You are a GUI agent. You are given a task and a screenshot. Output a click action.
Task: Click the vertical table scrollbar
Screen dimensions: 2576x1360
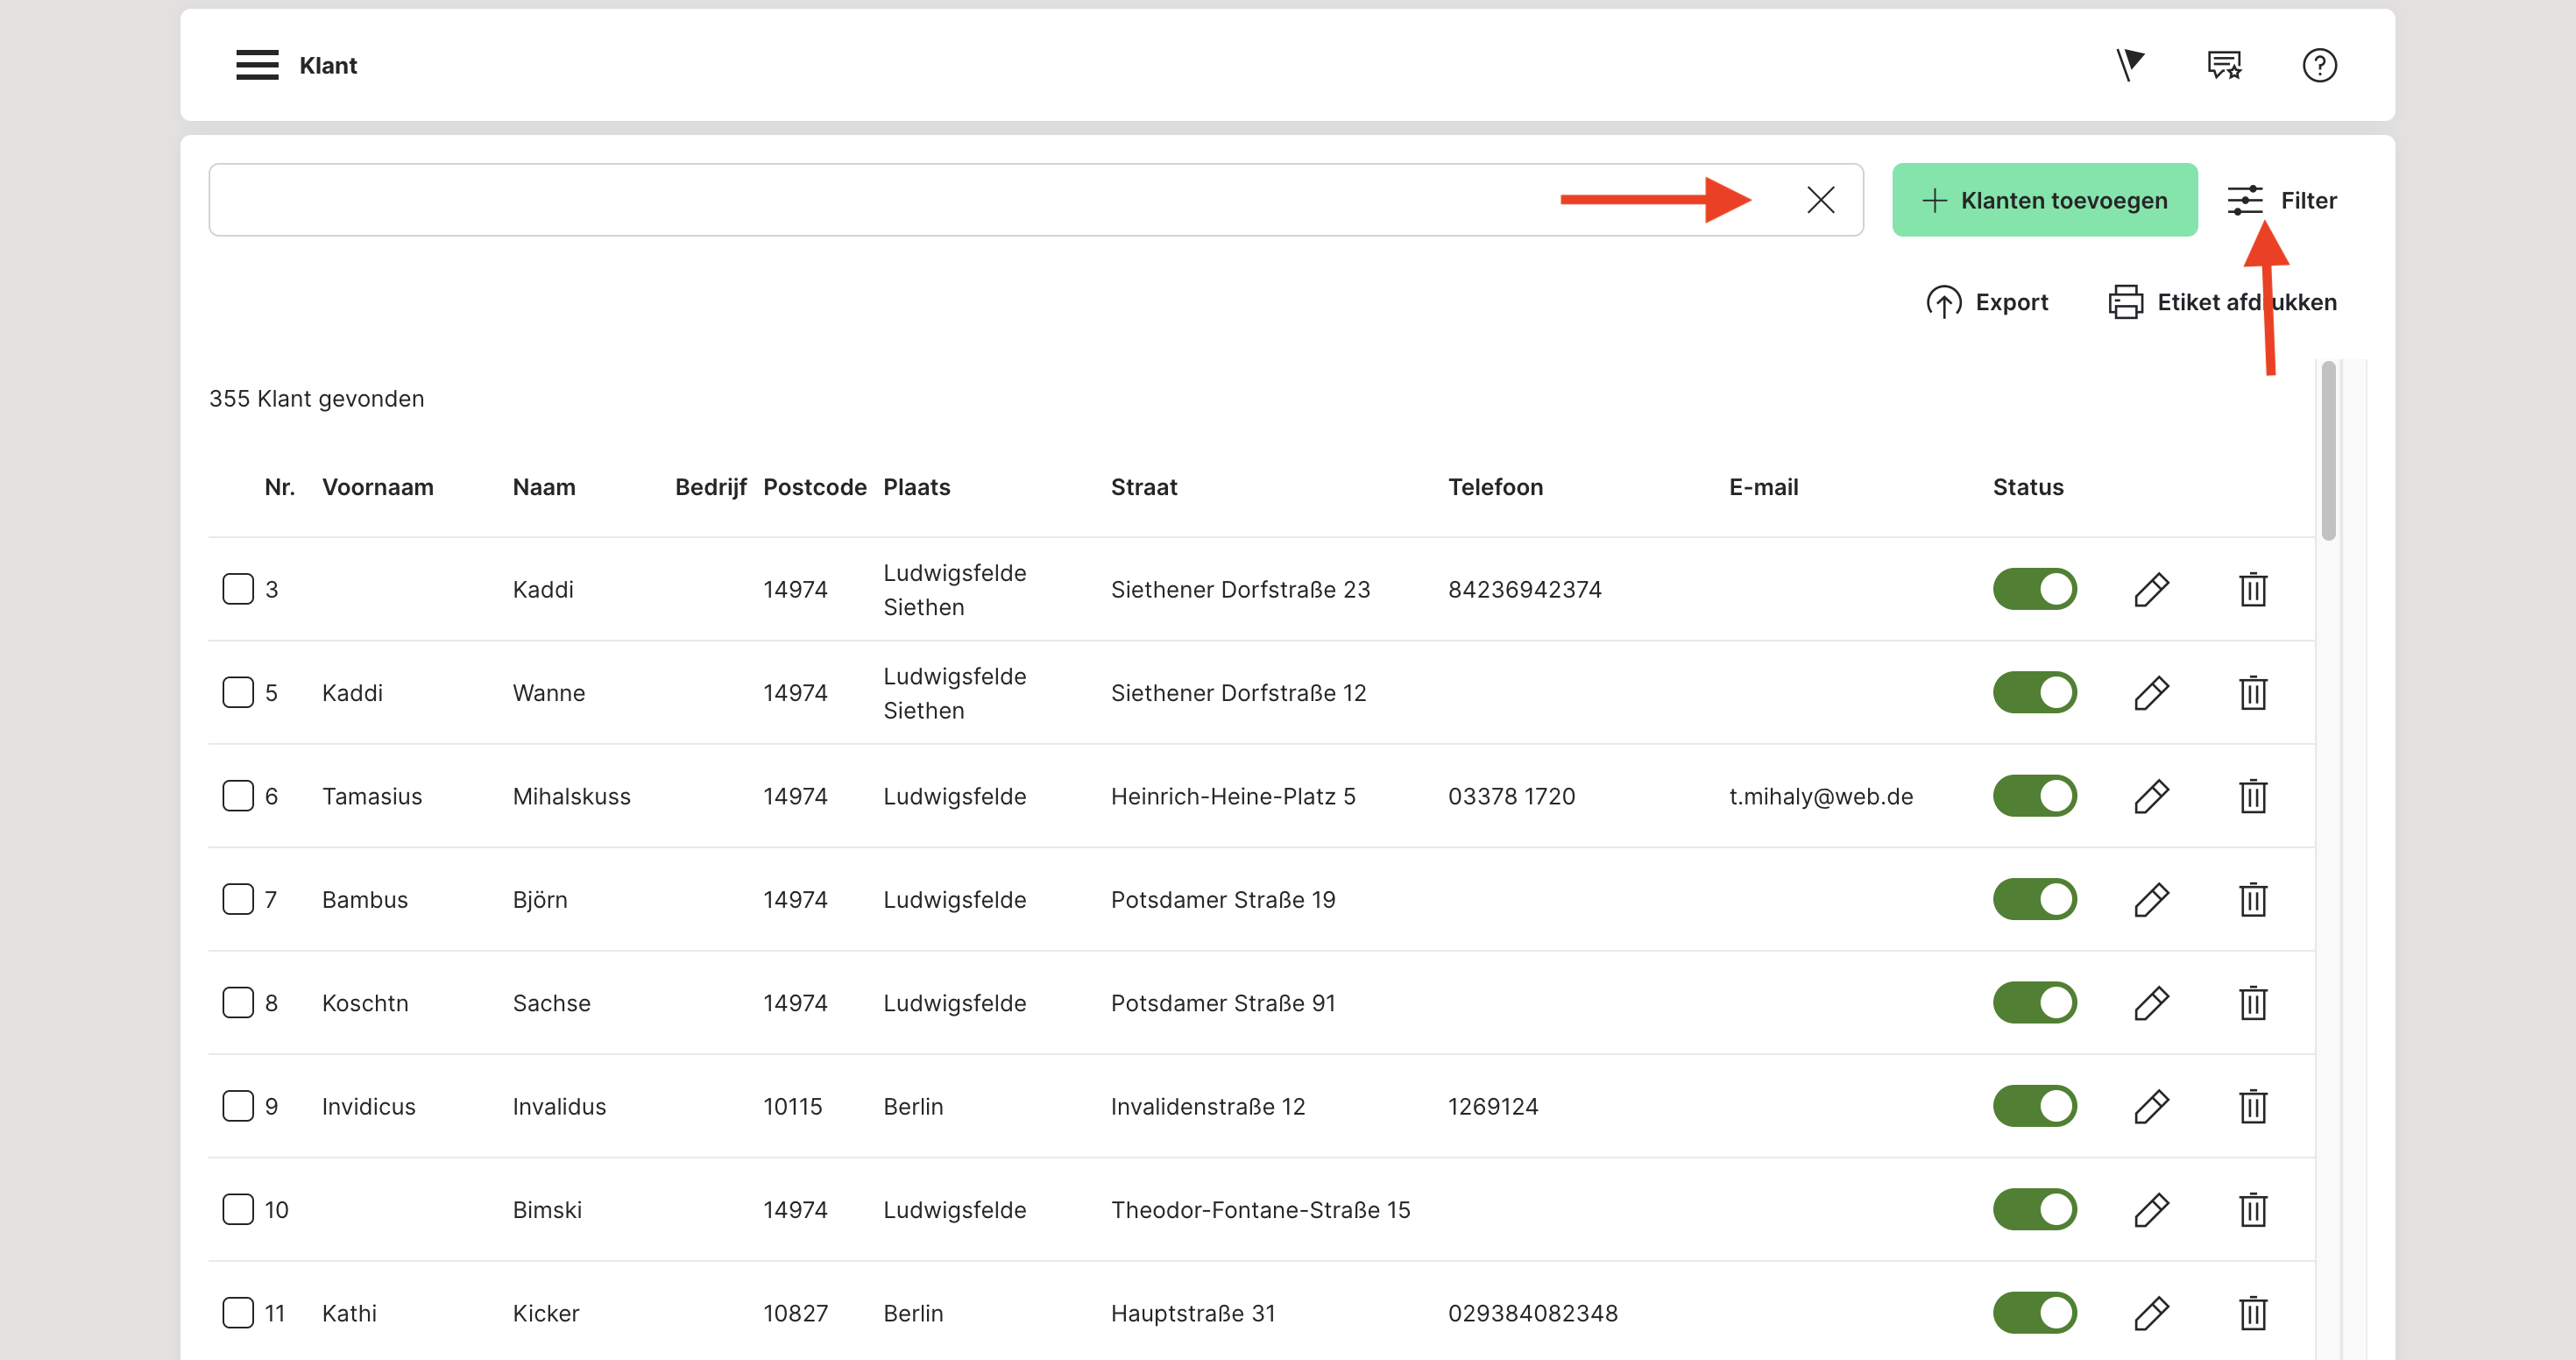click(x=2328, y=450)
